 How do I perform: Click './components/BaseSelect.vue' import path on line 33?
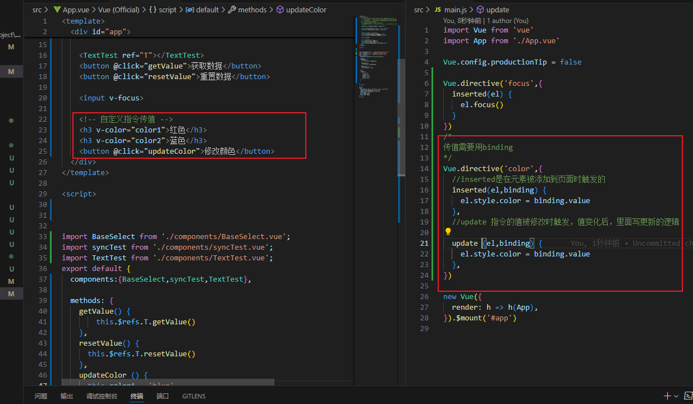tap(223, 236)
